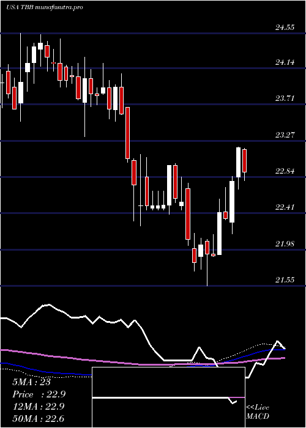Click the MACD inset panel box
Image resolution: width=306 pixels, height=428 pixels.
pyautogui.click(x=168, y=397)
